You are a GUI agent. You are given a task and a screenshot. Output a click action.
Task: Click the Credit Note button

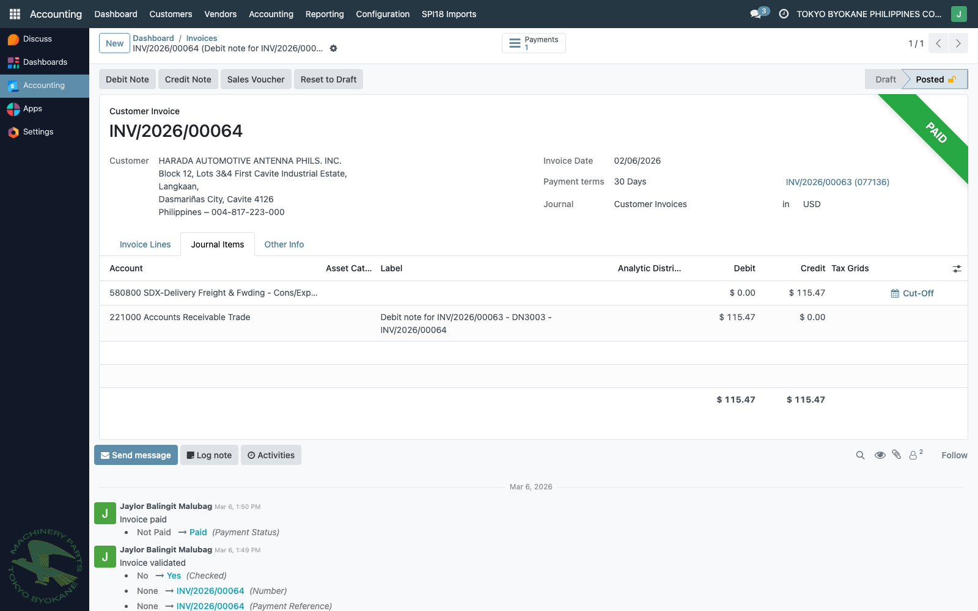click(x=188, y=79)
